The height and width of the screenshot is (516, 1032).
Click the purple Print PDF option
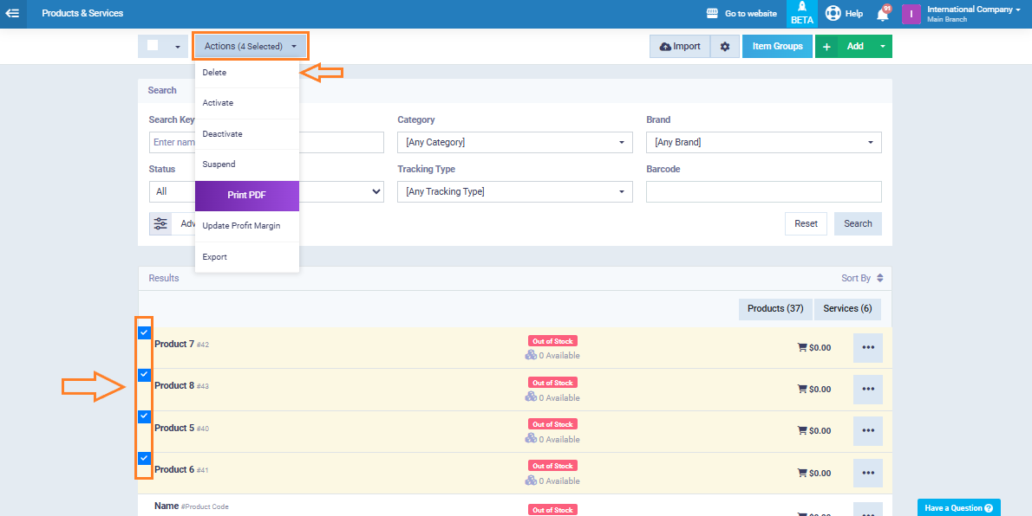tap(246, 196)
